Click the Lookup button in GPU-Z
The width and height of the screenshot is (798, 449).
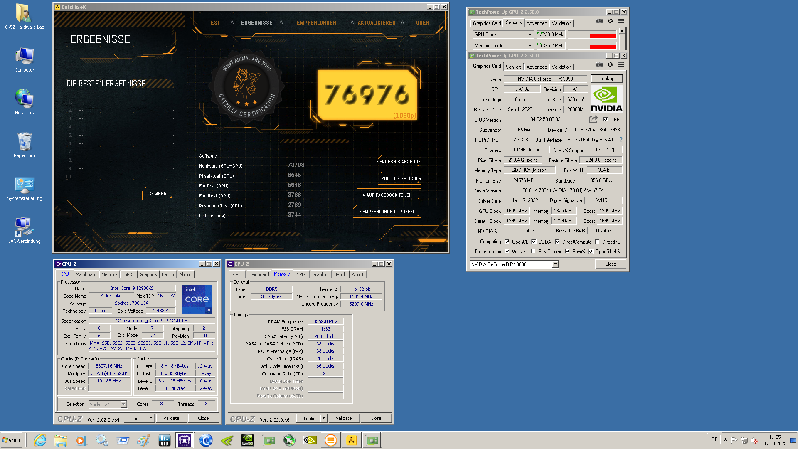(606, 79)
